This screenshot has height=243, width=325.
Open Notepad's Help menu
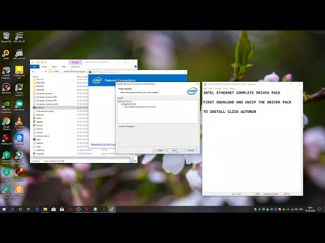(x=232, y=89)
